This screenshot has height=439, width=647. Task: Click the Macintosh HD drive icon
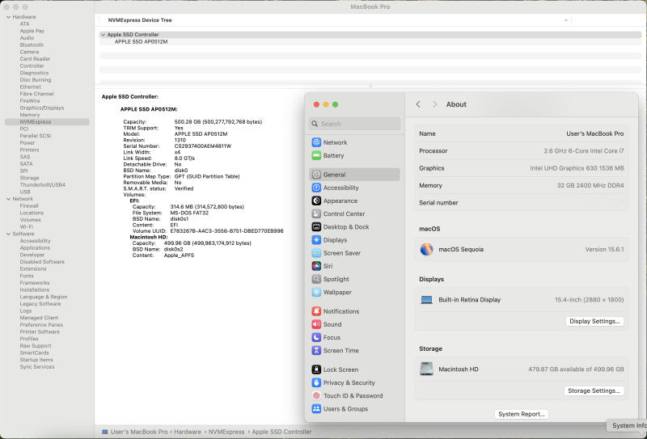coord(427,369)
